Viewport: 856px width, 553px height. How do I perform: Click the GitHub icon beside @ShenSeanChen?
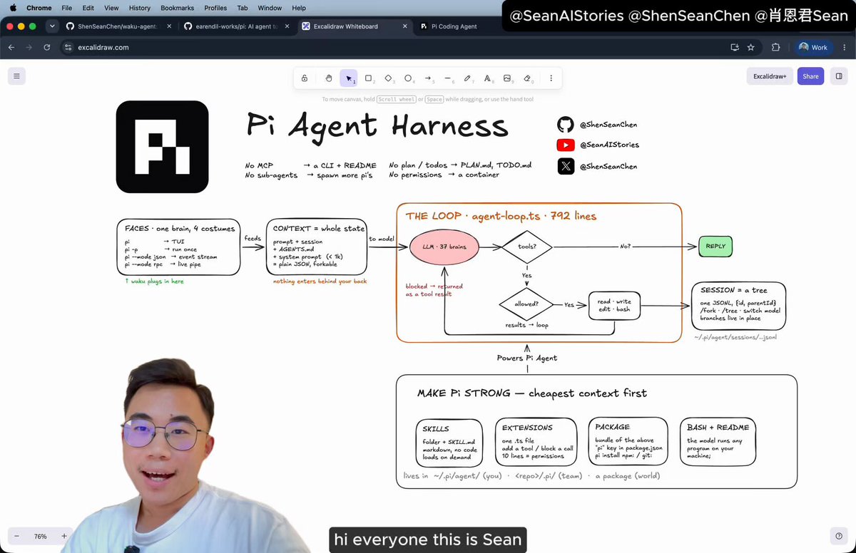pyautogui.click(x=566, y=124)
